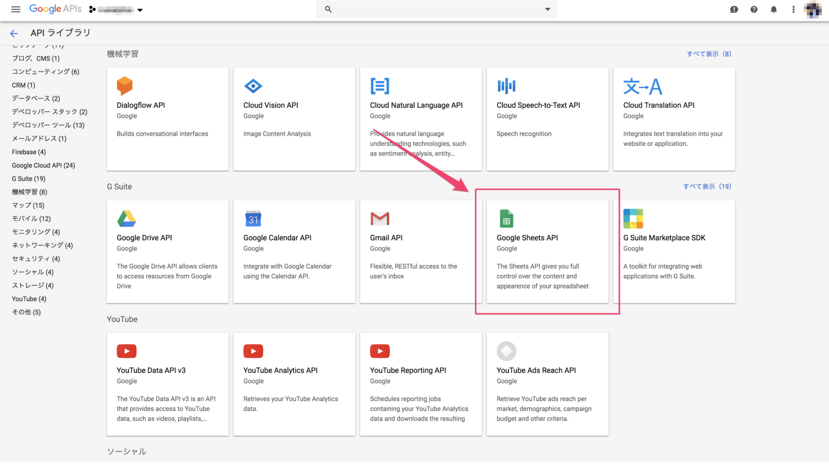
Task: Show all 8 machine learning APIs
Action: tap(709, 54)
